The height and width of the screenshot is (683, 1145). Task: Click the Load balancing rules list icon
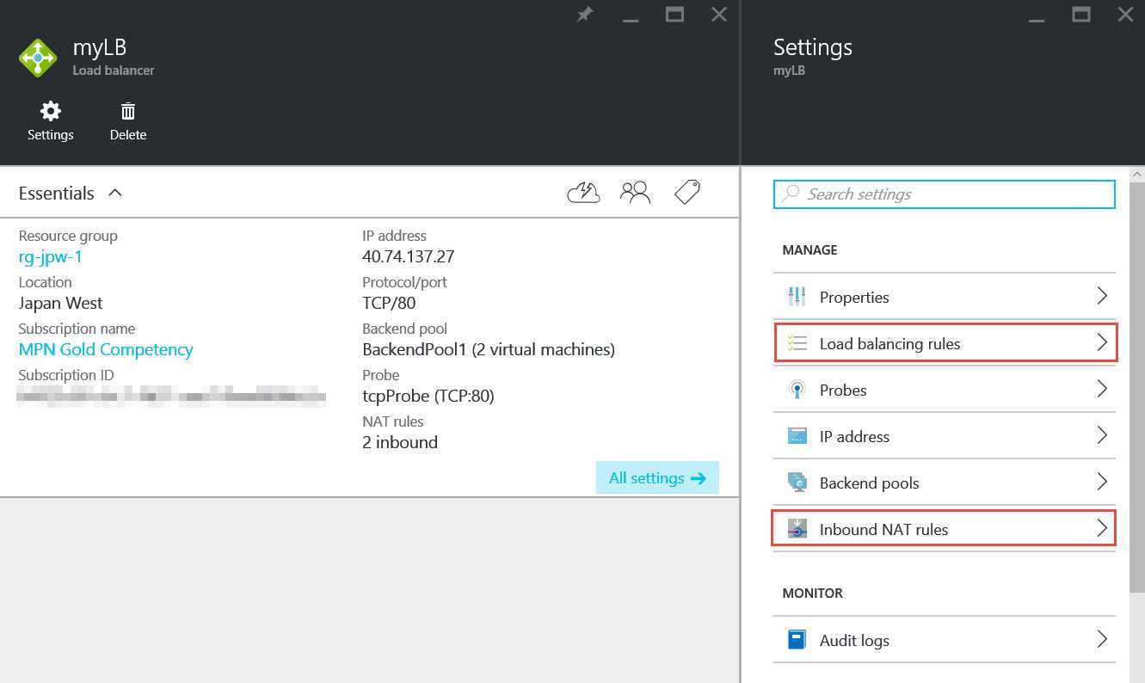click(x=797, y=343)
